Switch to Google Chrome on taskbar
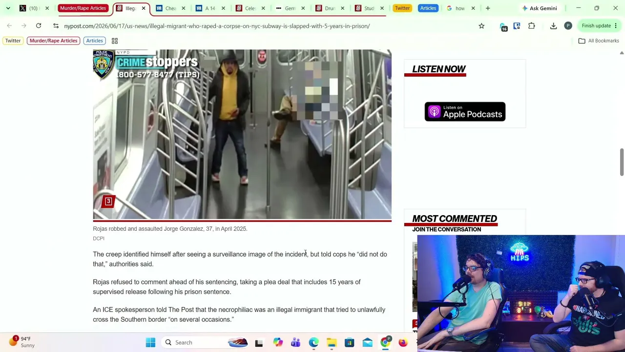This screenshot has width=625, height=352. click(386, 343)
